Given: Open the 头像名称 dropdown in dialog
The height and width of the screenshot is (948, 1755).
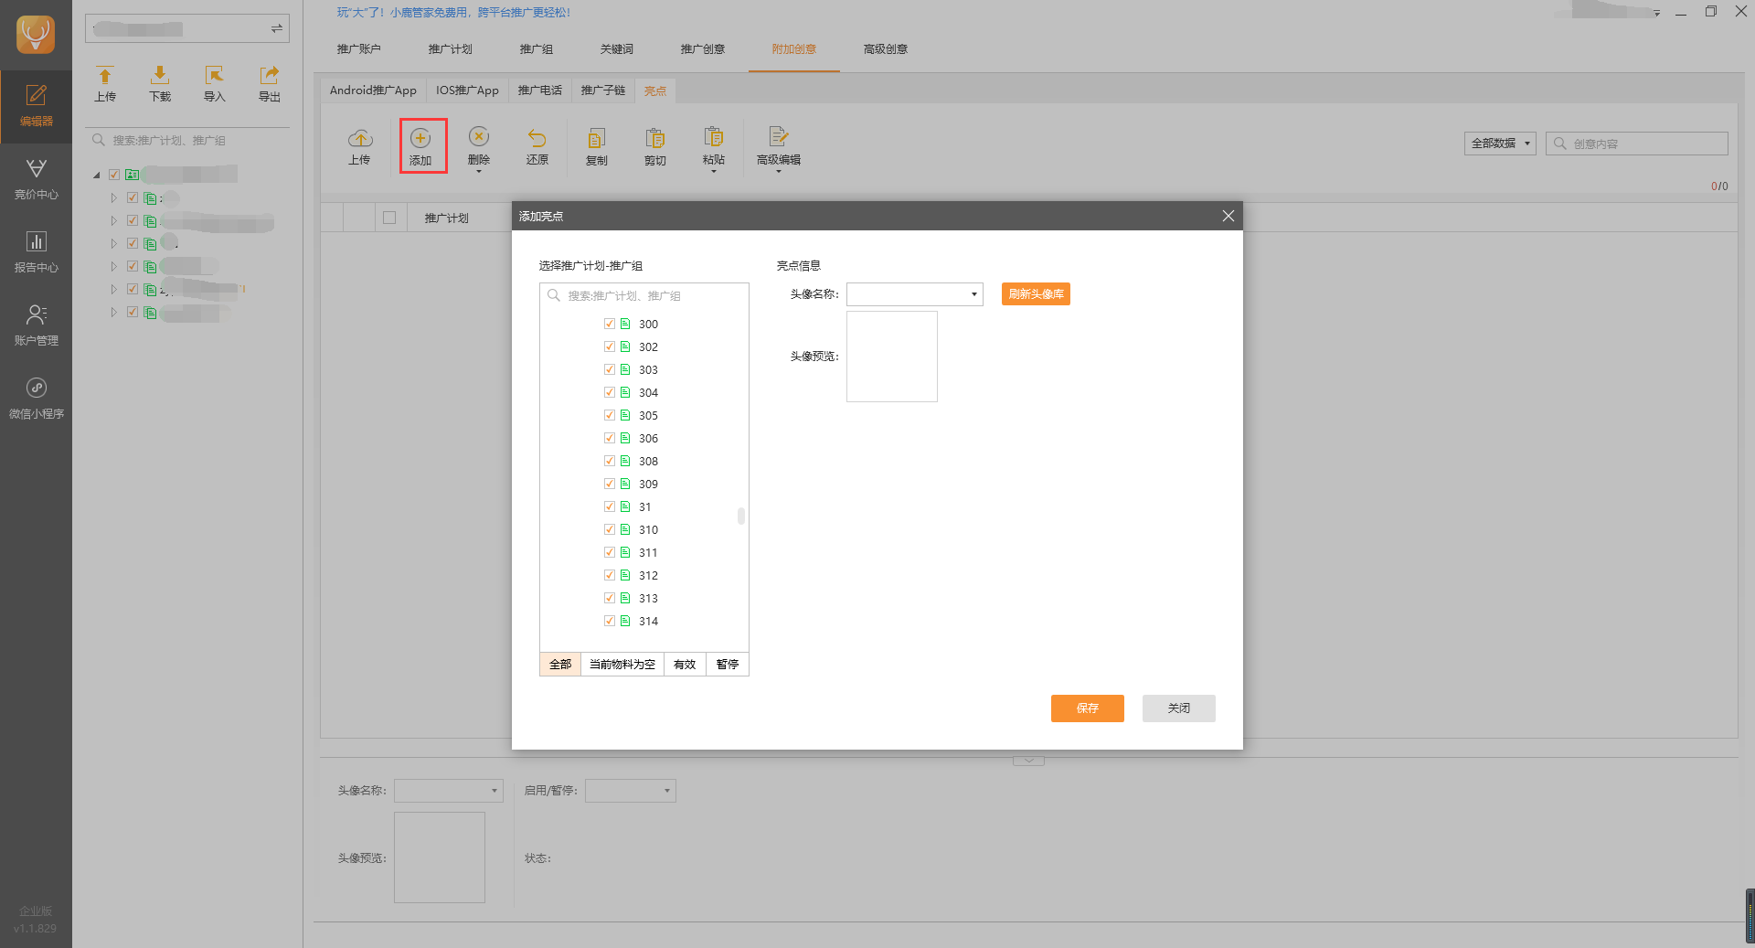Looking at the screenshot, I should pyautogui.click(x=915, y=294).
